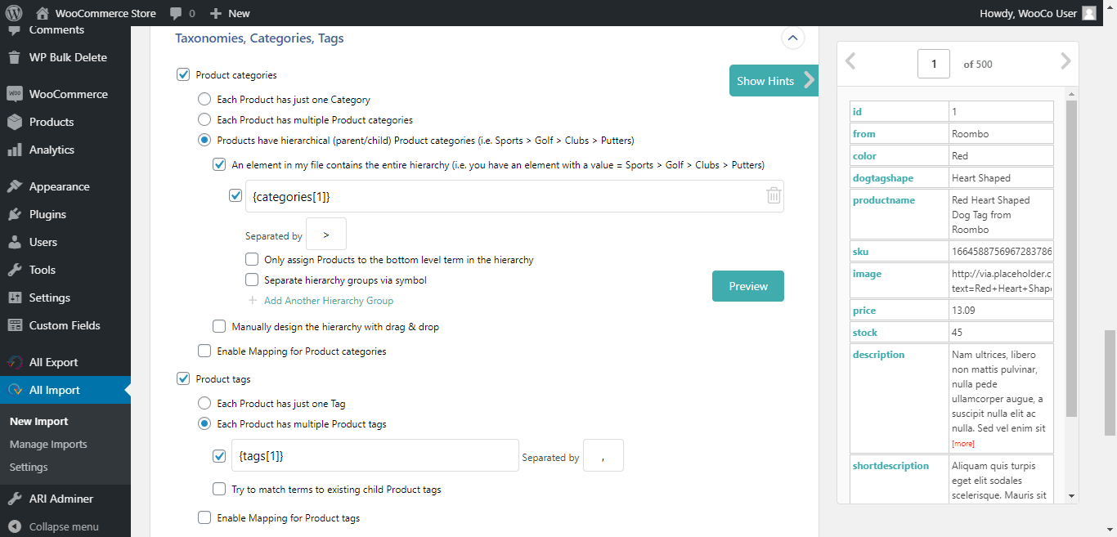This screenshot has width=1117, height=537.
Task: Click the home icon beside WooCommerce Store
Action: pos(43,13)
